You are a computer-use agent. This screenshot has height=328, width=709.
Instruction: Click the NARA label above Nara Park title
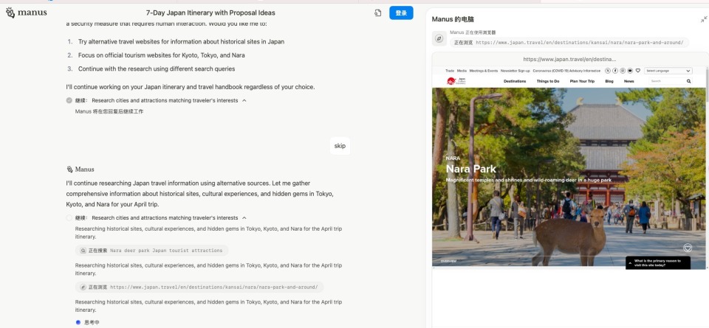[x=453, y=158]
